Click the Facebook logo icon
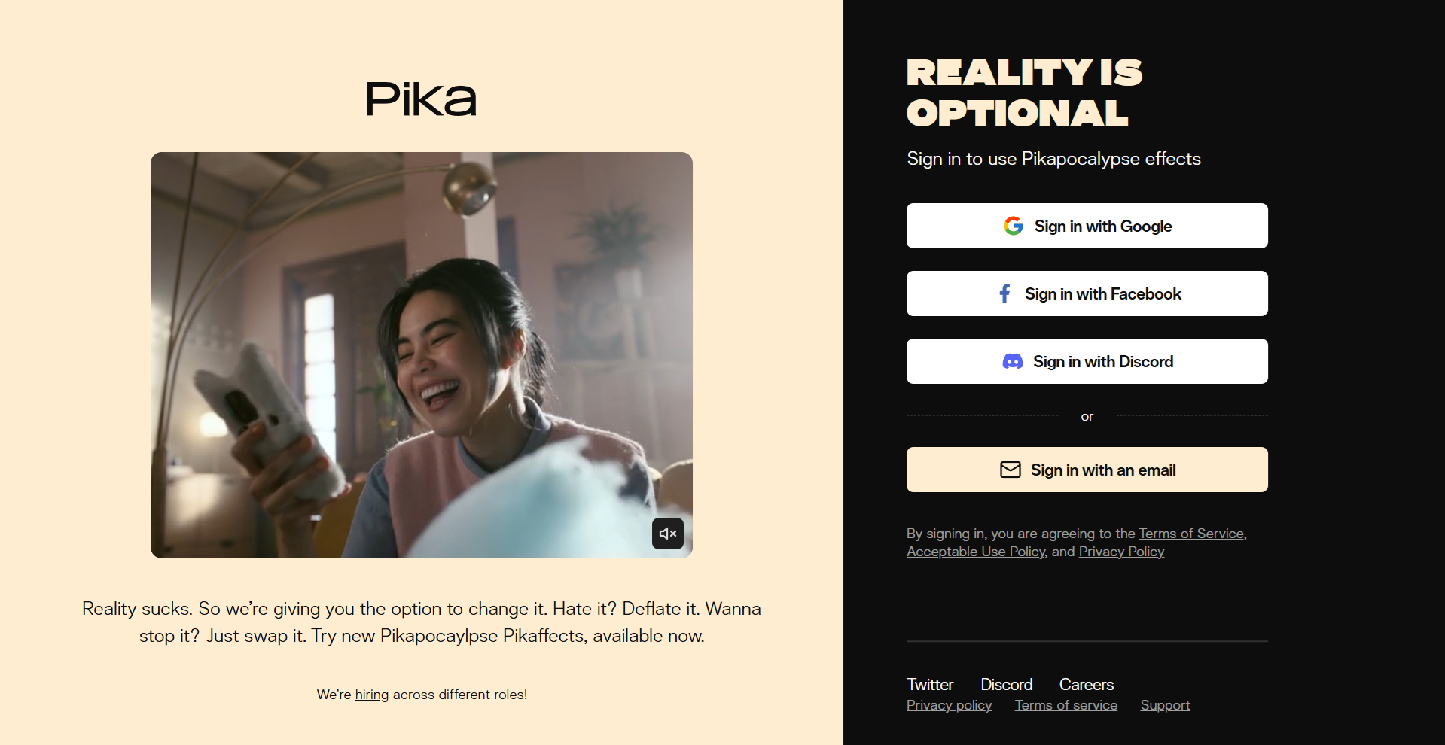1445x745 pixels. click(x=1004, y=293)
